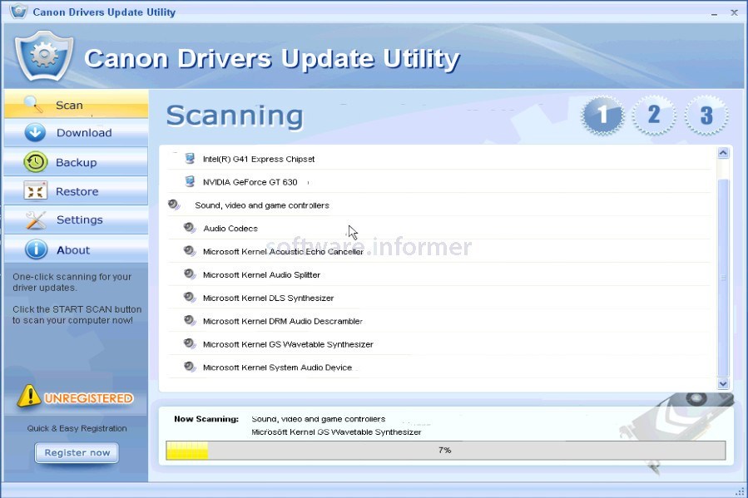Click the device list vertical scrollbar thumb
Image resolution: width=748 pixels, height=498 pixels.
(723, 278)
